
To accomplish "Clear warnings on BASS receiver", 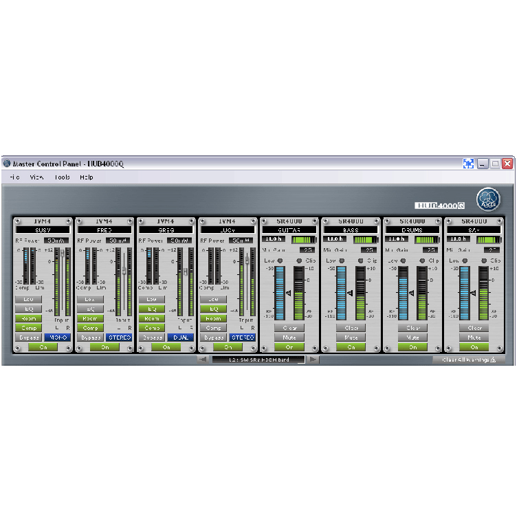I will [351, 328].
